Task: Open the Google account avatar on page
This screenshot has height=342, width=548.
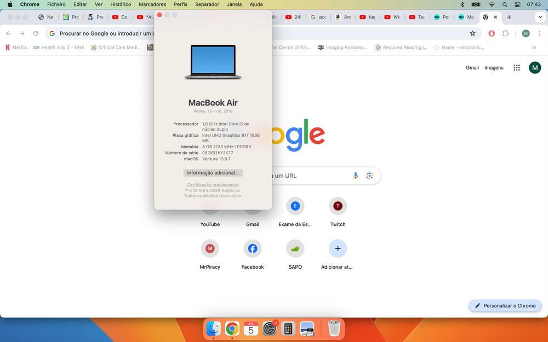Action: click(535, 68)
